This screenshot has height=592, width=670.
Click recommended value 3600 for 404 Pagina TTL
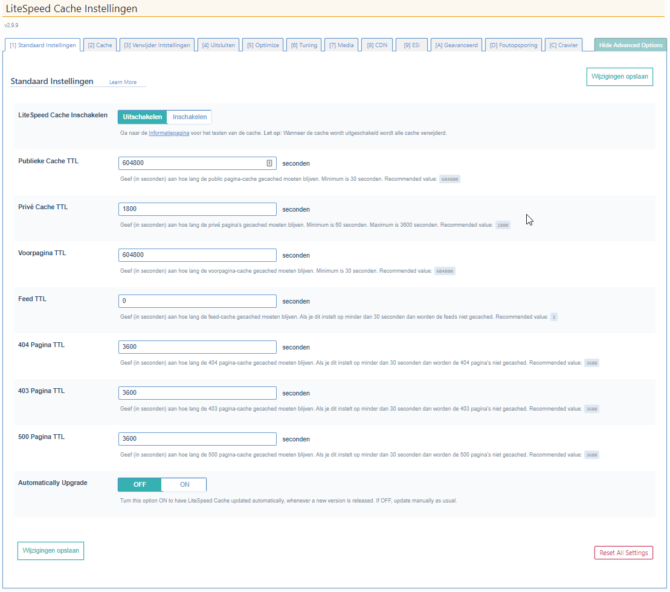(x=591, y=363)
